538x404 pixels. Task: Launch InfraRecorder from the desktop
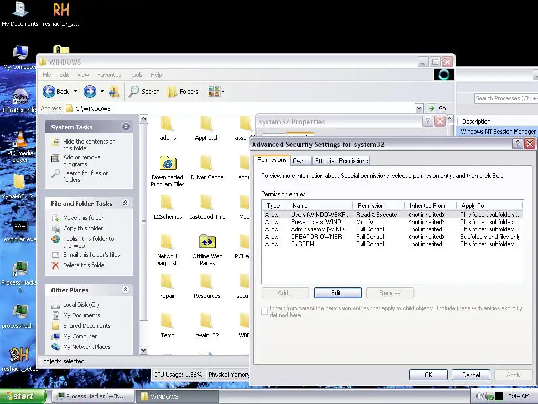[x=19, y=100]
